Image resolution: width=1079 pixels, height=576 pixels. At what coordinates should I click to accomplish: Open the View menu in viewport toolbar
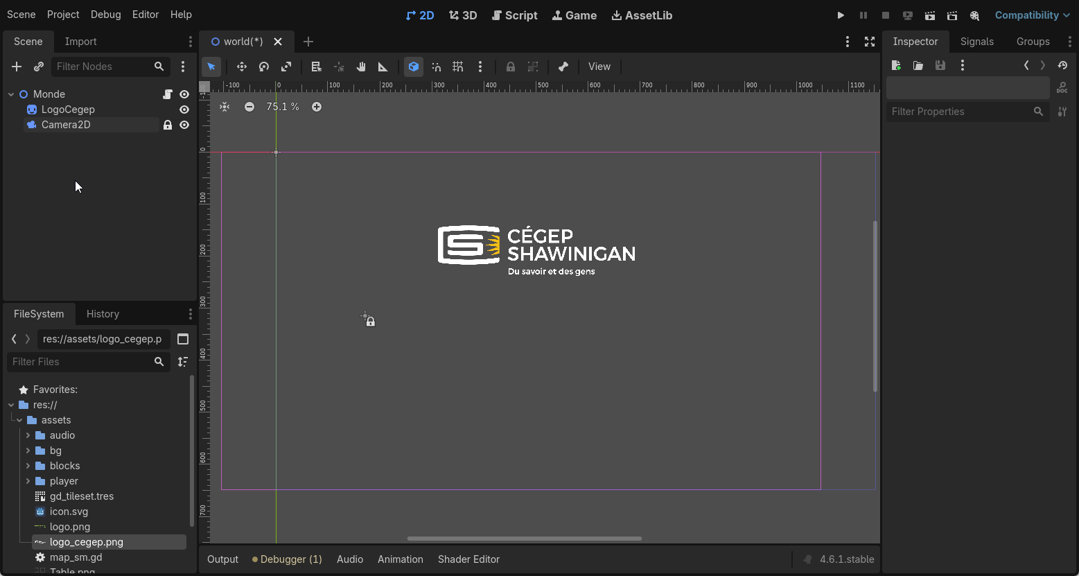point(599,67)
